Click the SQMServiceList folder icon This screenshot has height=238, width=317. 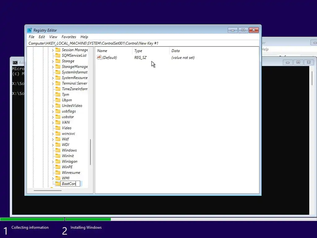pyautogui.click(x=58, y=55)
